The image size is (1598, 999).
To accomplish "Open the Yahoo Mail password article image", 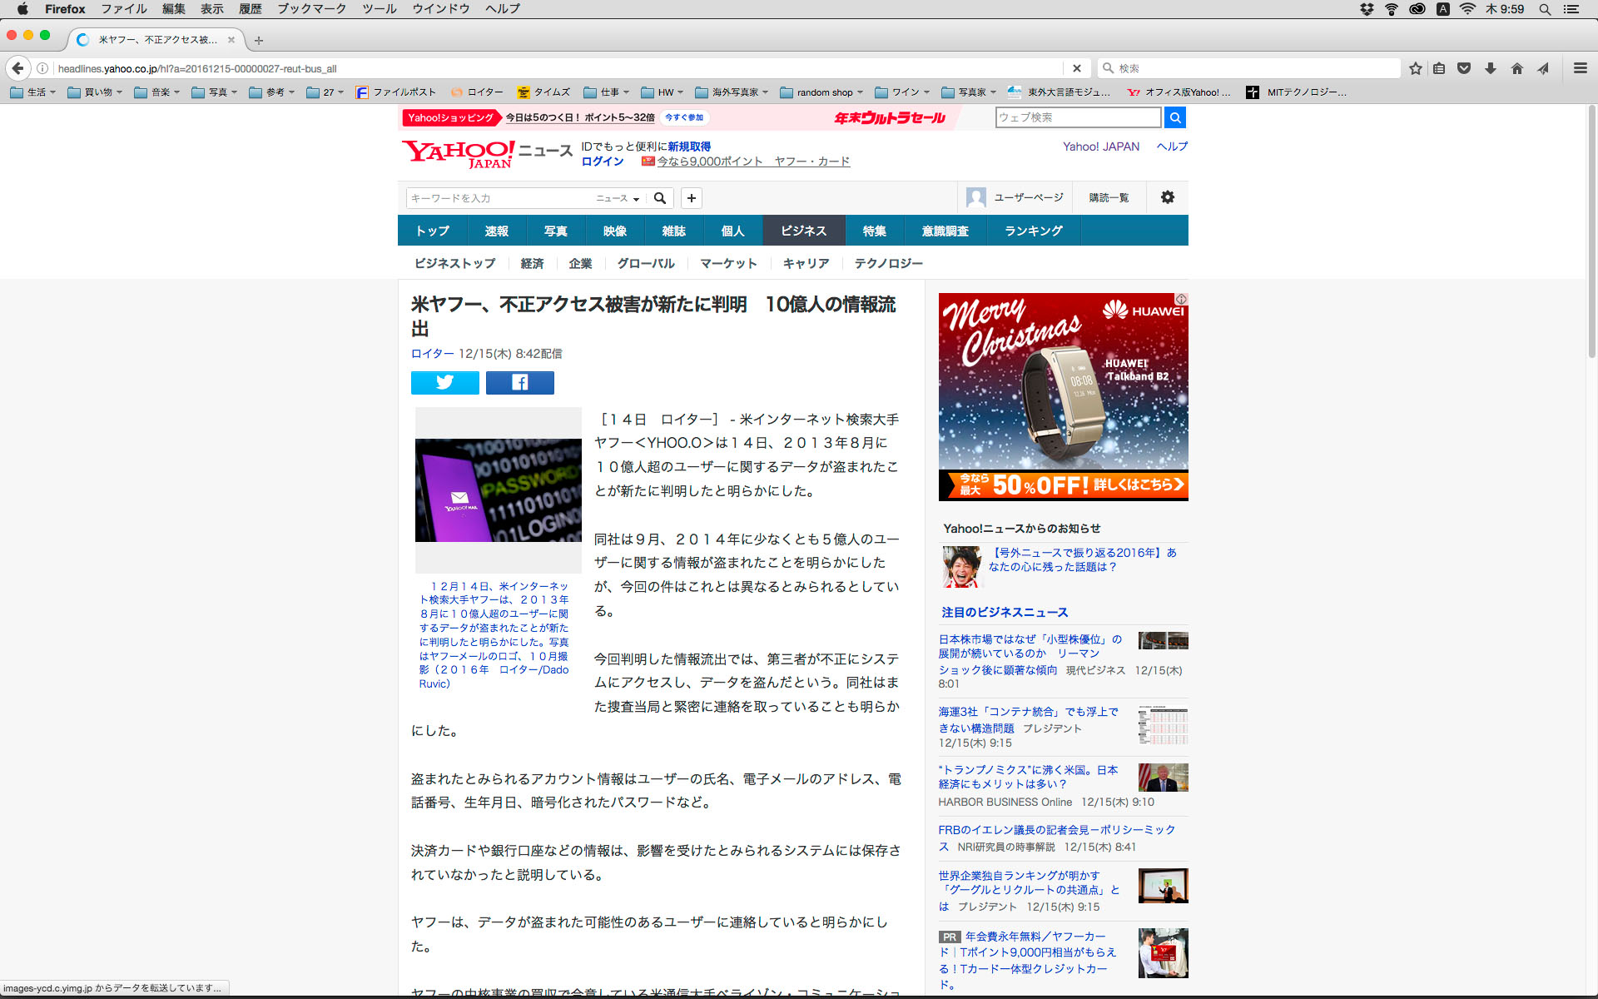I will click(498, 490).
